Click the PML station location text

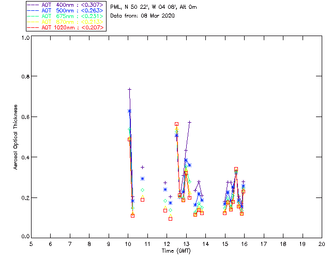(154, 7)
